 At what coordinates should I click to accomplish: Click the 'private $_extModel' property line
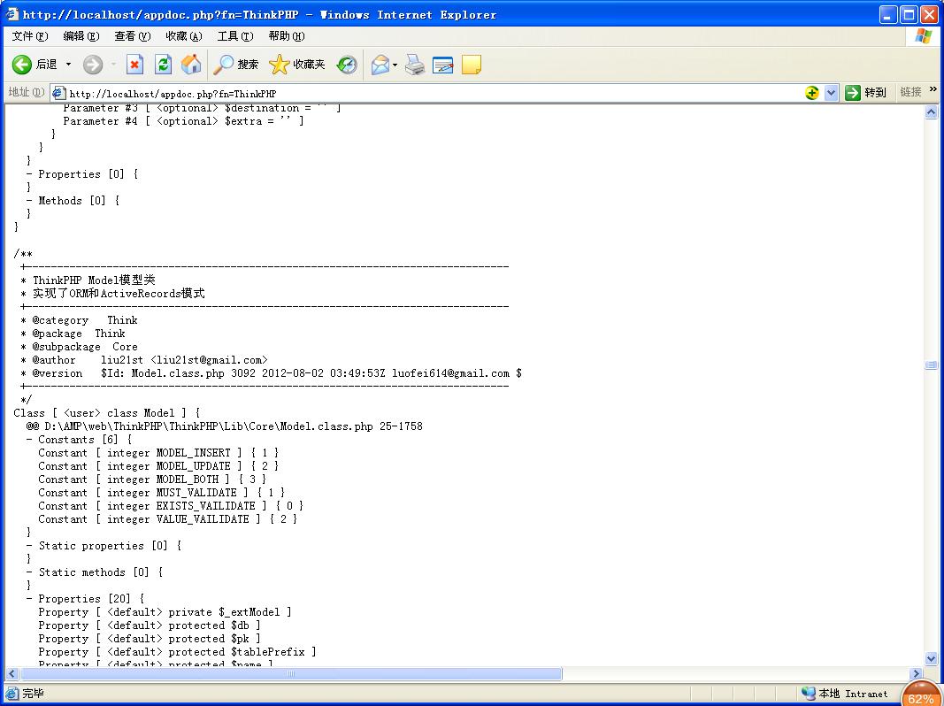point(165,612)
